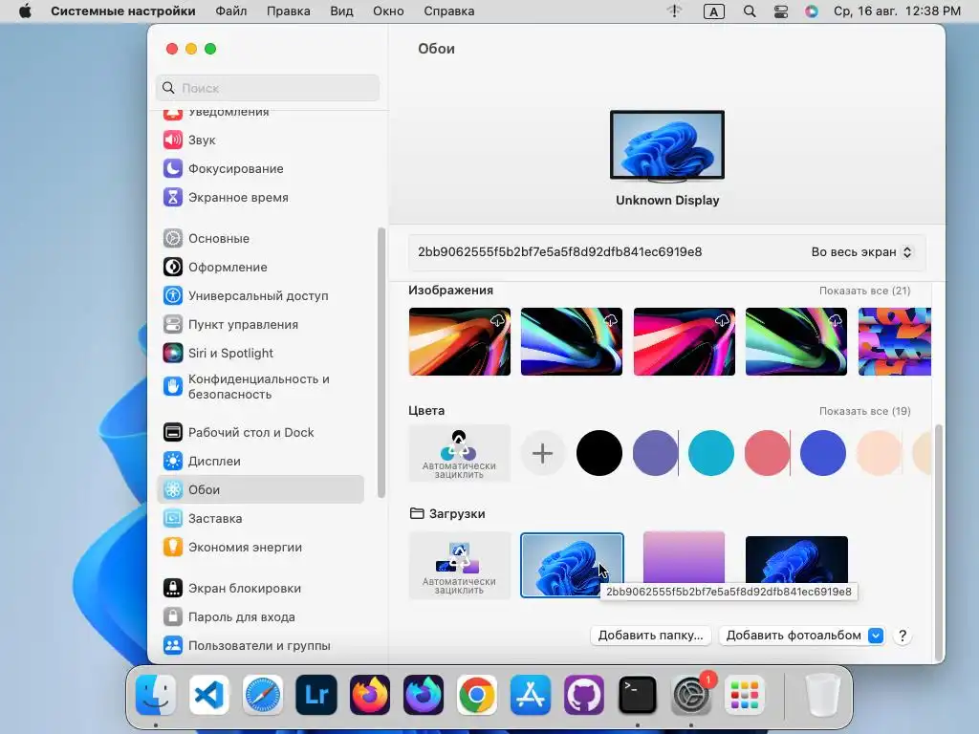Image resolution: width=979 pixels, height=734 pixels.
Task: Select the Фокусирование moon icon
Action: click(x=173, y=168)
